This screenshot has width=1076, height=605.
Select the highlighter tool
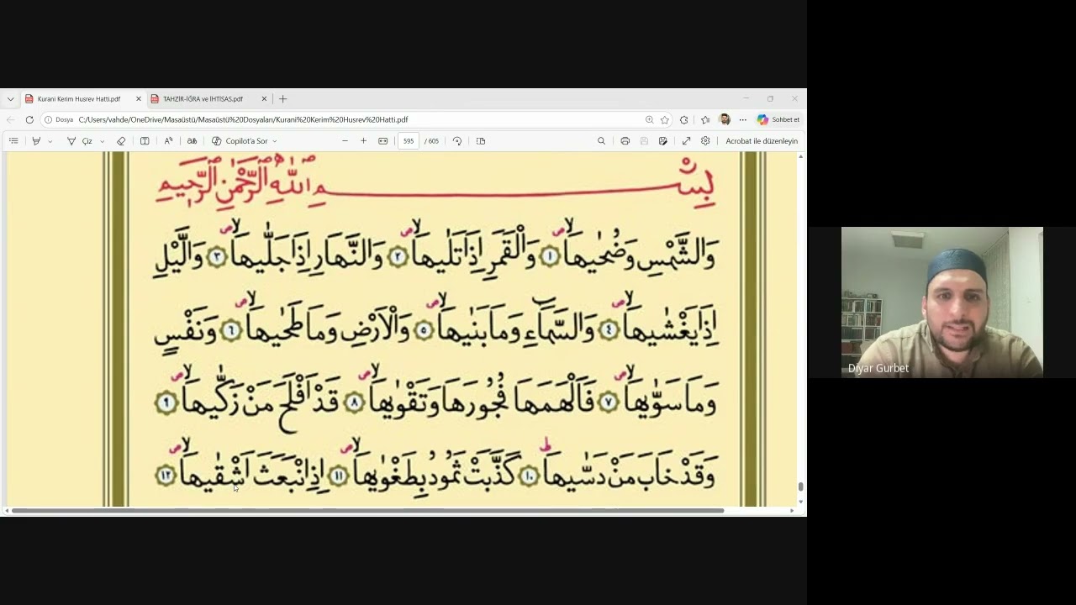click(36, 141)
